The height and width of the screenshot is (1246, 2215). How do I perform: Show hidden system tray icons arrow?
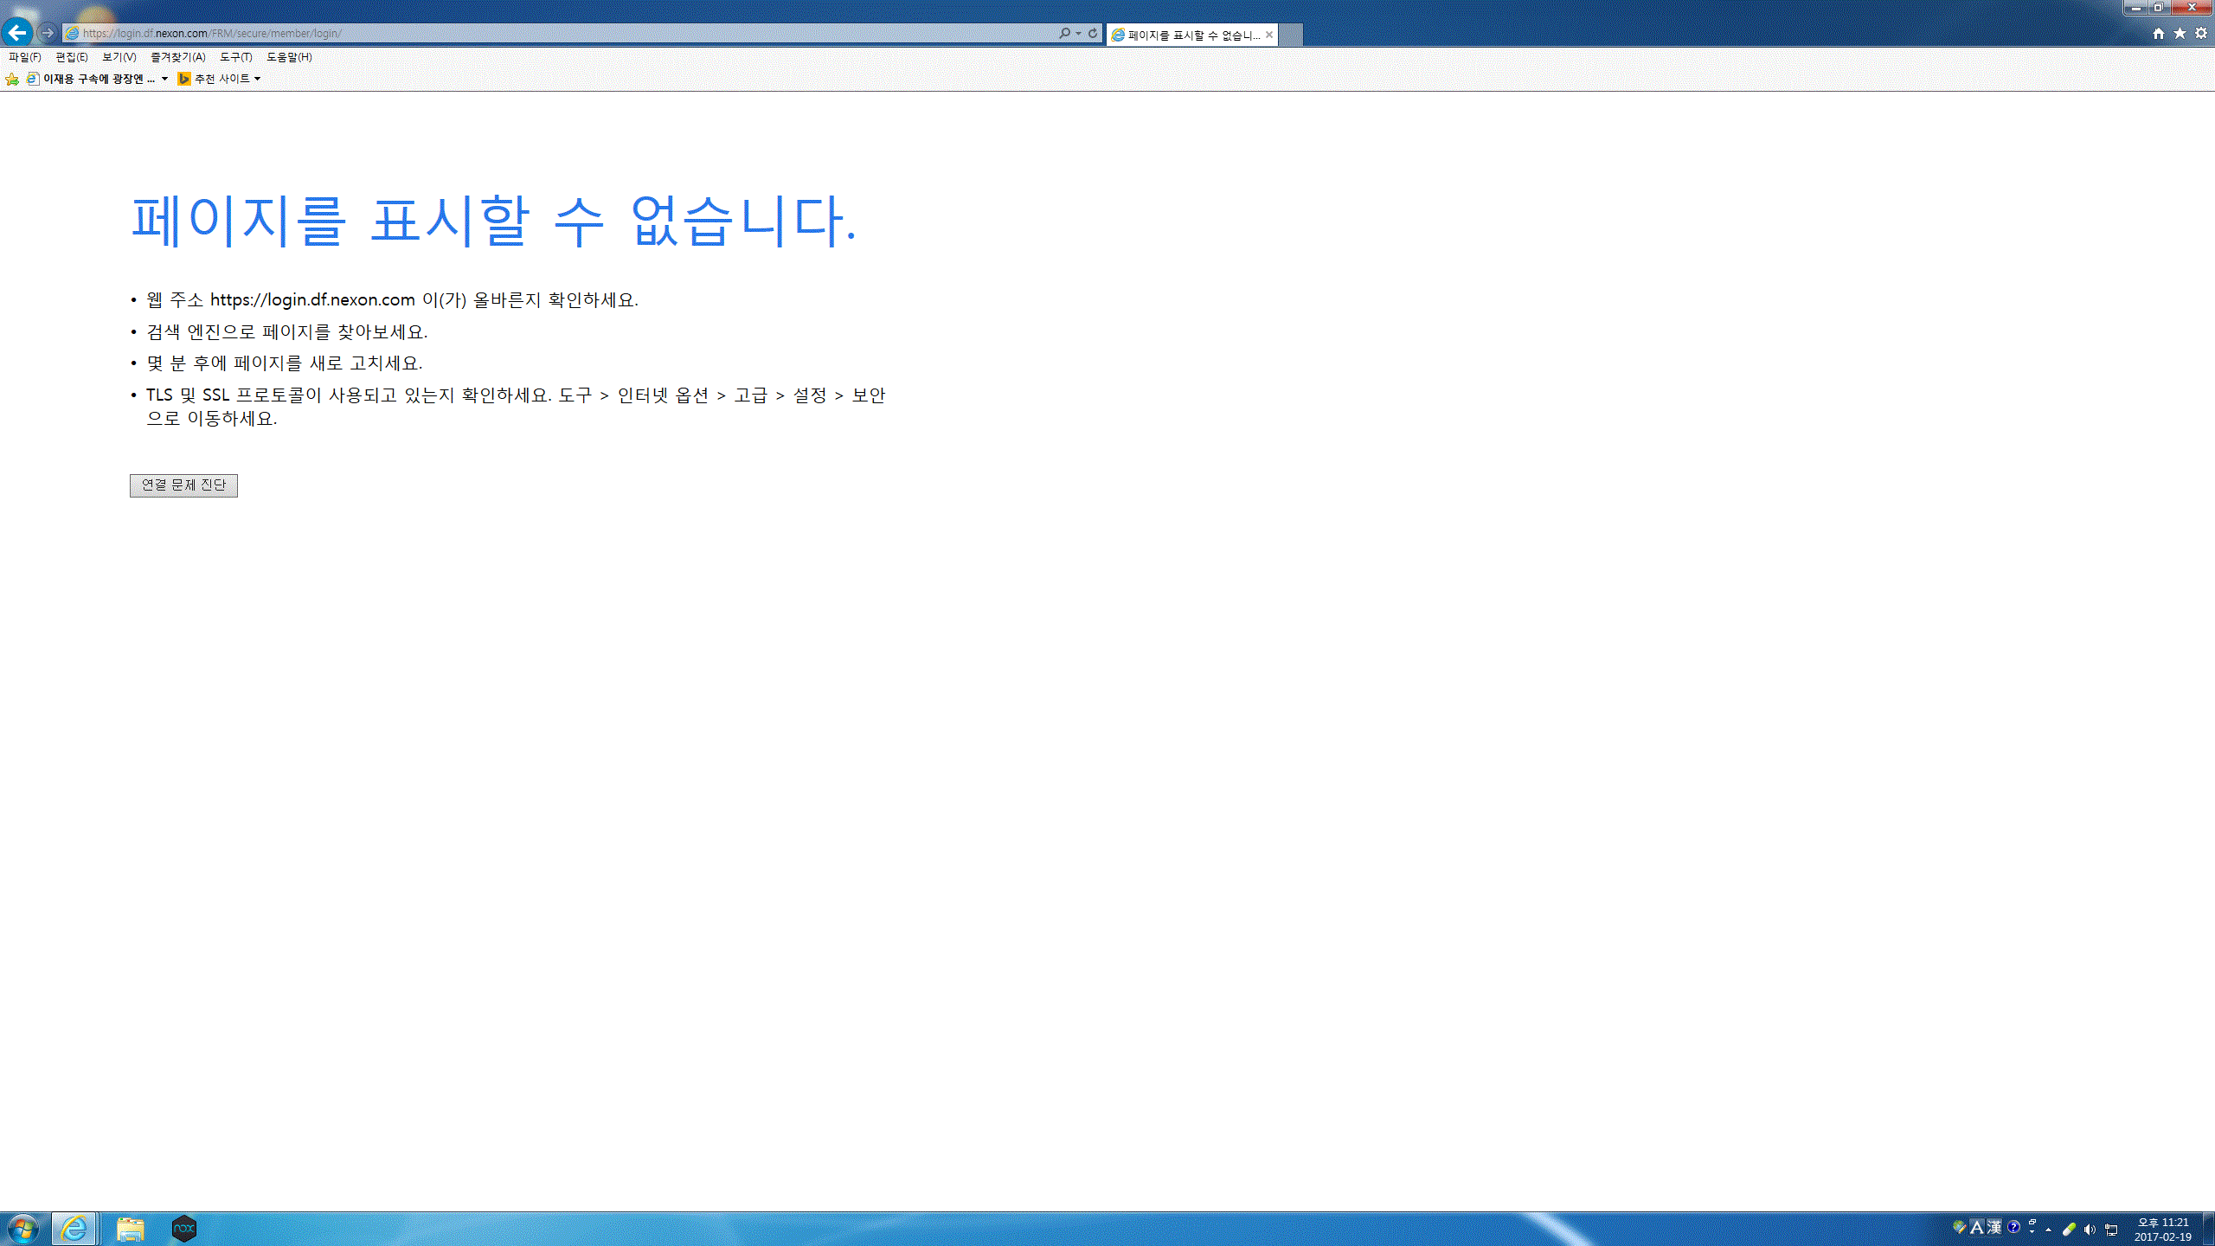(x=2048, y=1230)
